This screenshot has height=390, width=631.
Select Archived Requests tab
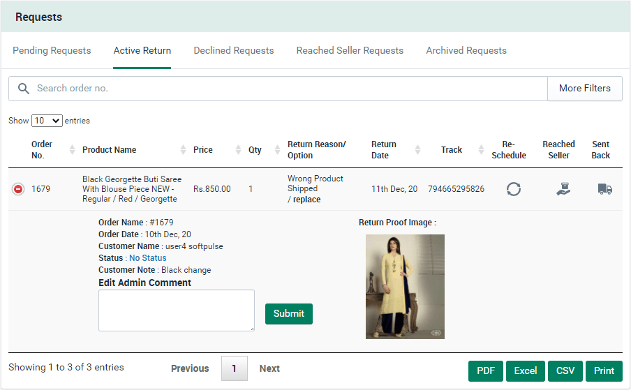(x=466, y=51)
